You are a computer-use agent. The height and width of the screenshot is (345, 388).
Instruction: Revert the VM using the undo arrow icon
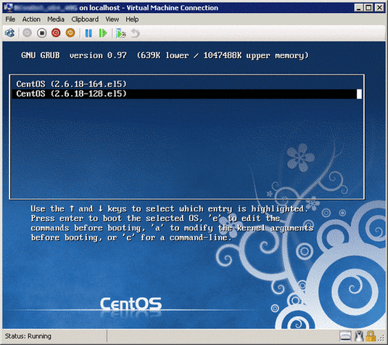(135, 33)
